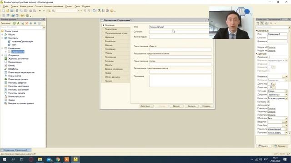Open the Тип кода dropdown
Screen dimensions: 291x163
tap(286, 91)
